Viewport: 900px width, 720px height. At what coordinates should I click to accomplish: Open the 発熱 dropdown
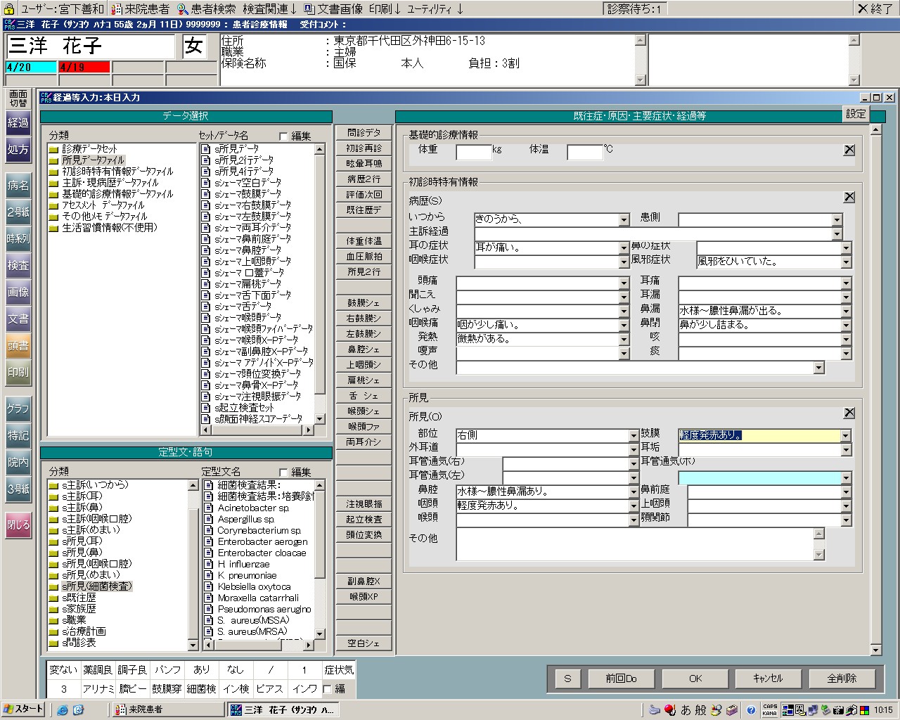coord(624,340)
